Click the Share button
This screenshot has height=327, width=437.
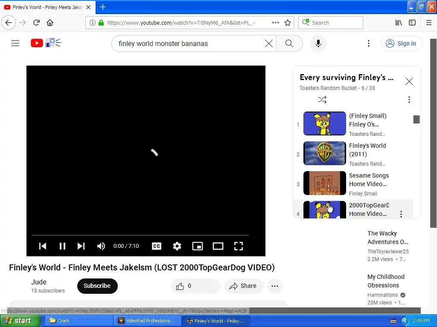(244, 286)
